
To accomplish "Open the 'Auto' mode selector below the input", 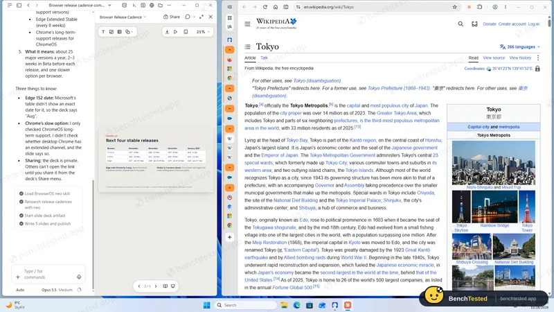I will (20, 290).
